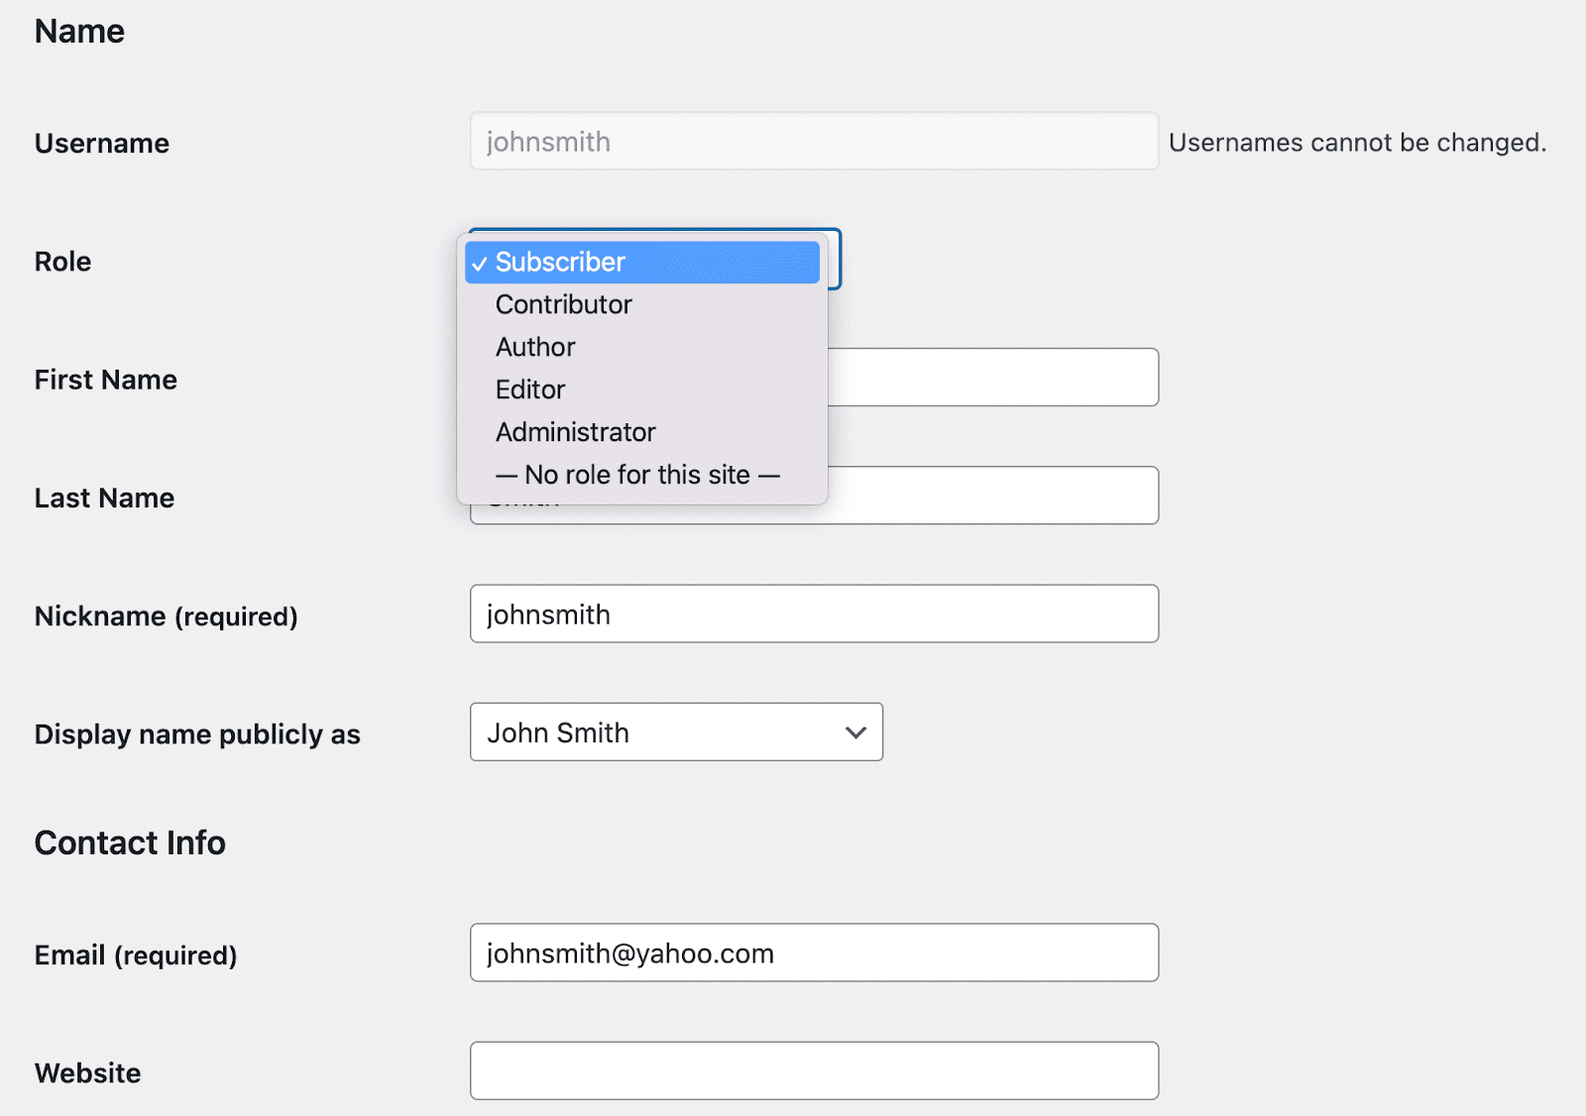Screen dimensions: 1586x1116
Task: Click the empty Website input field
Action: (814, 1071)
